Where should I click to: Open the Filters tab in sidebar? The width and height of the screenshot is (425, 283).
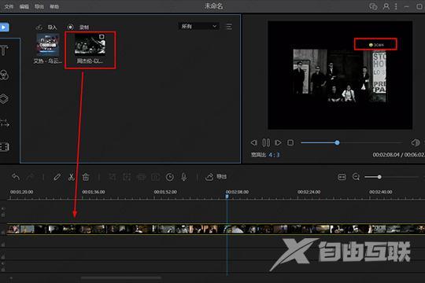[x=5, y=75]
